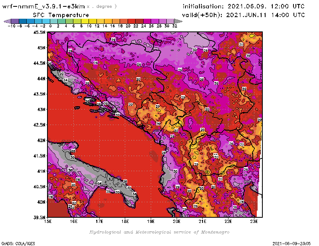Click the legend swatch between -10 and -8

(15, 21)
